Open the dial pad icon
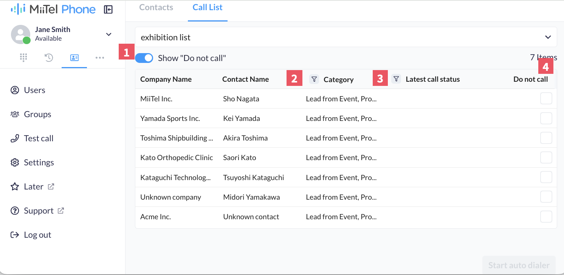Viewport: 564px width, 275px height. [x=23, y=58]
